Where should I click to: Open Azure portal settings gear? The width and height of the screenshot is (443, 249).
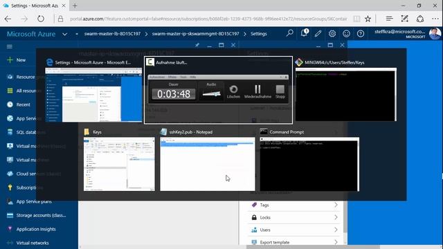click(x=332, y=34)
